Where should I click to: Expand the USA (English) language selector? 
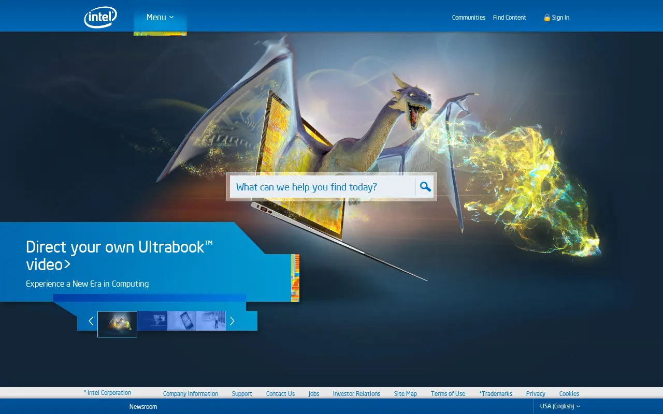tap(560, 406)
